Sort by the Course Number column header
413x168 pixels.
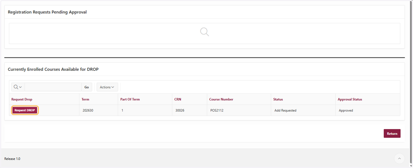221,99
